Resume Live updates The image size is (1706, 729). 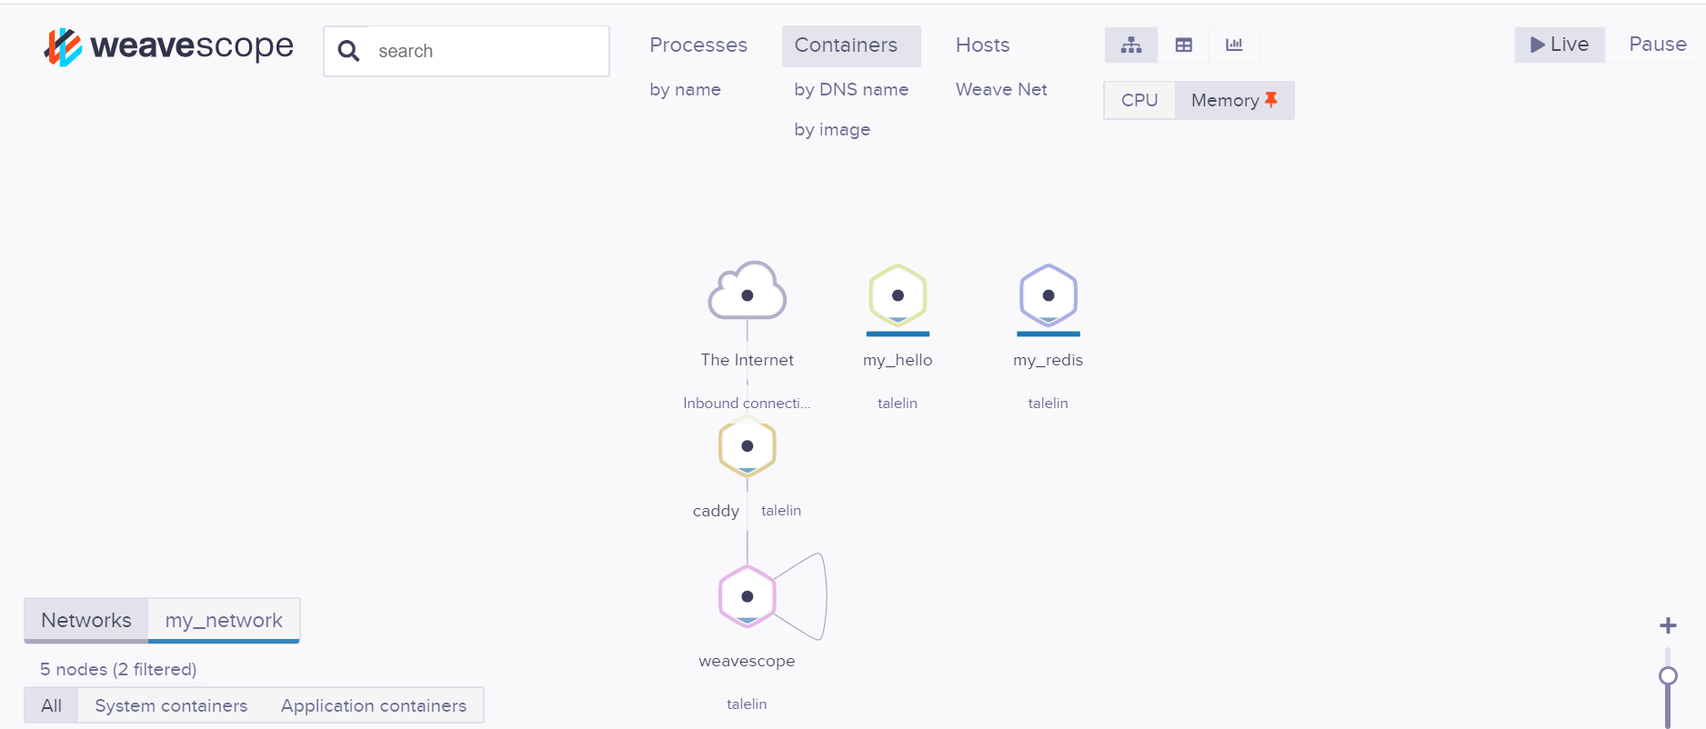1560,45
